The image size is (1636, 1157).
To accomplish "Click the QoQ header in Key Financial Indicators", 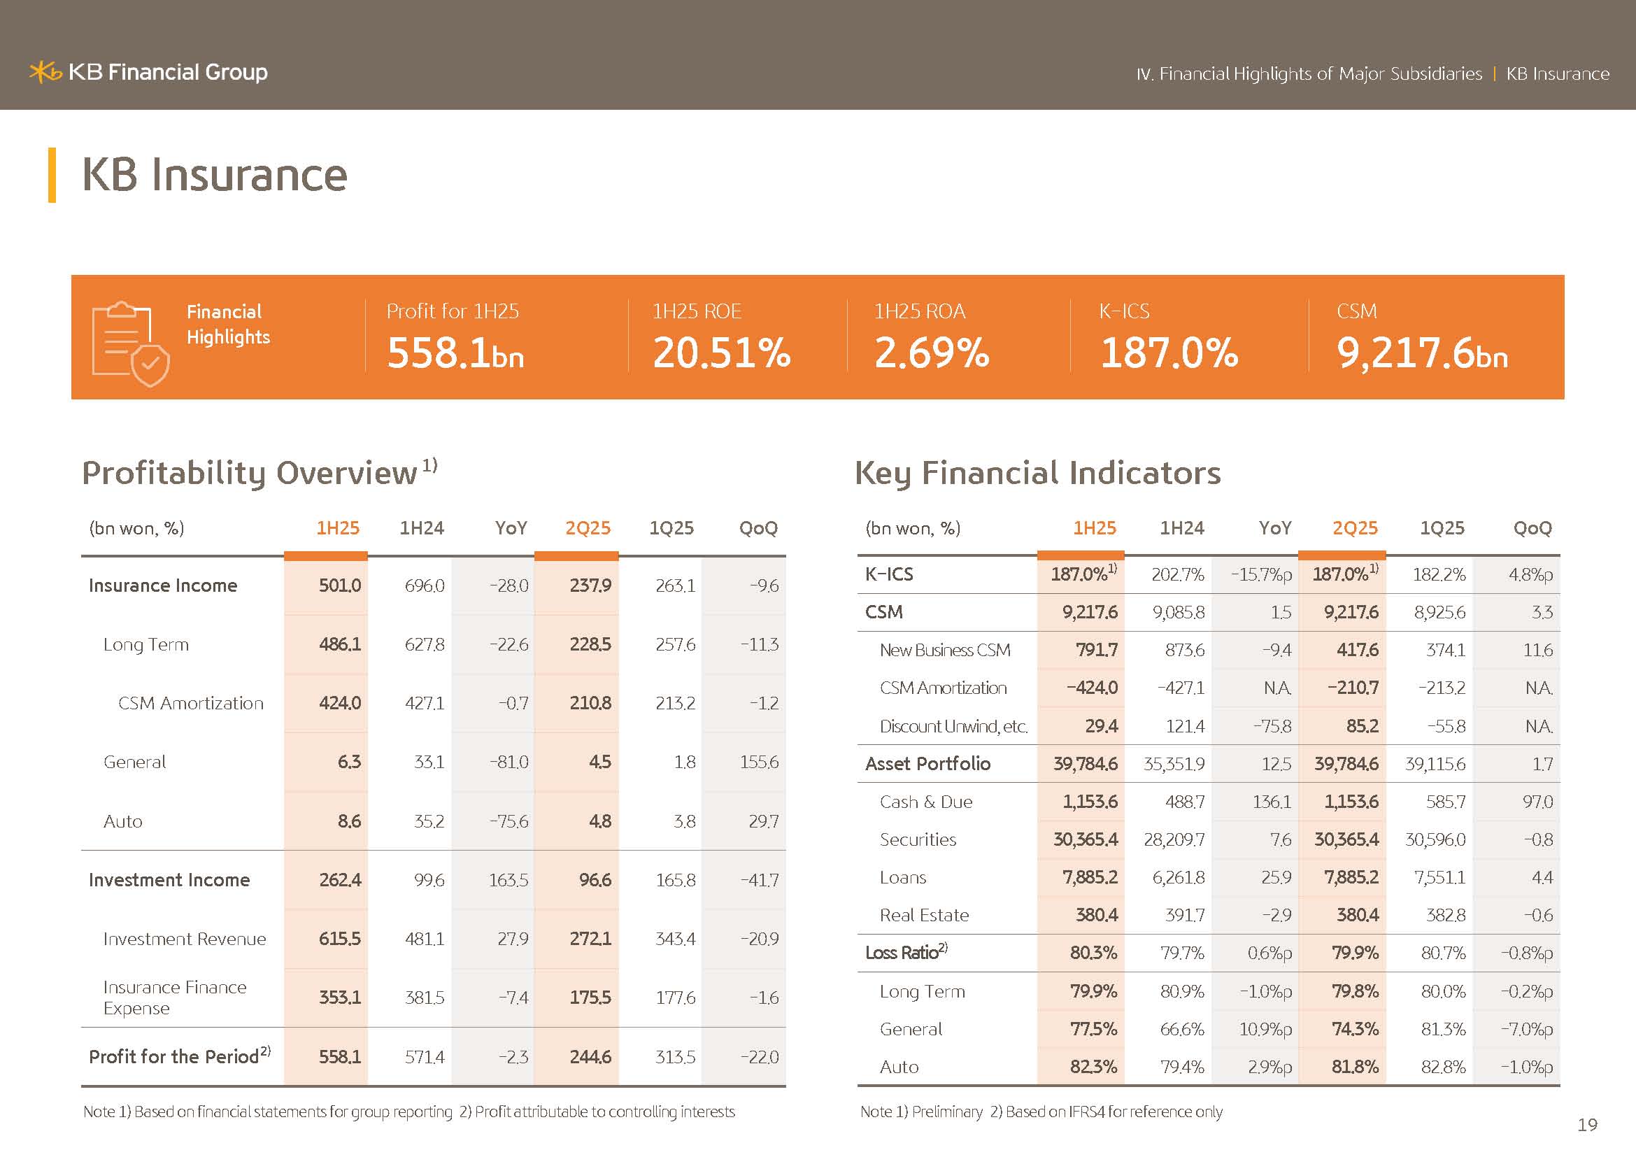I will tap(1532, 528).
